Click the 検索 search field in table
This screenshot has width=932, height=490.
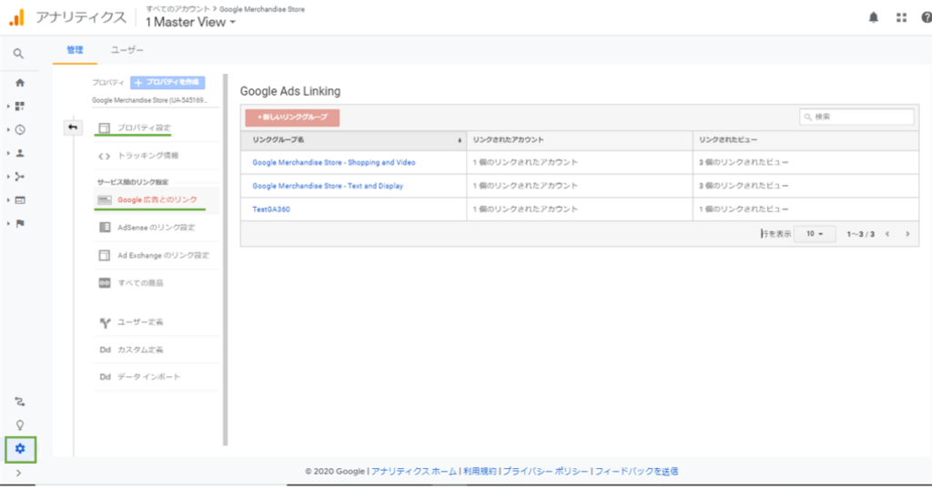point(856,117)
